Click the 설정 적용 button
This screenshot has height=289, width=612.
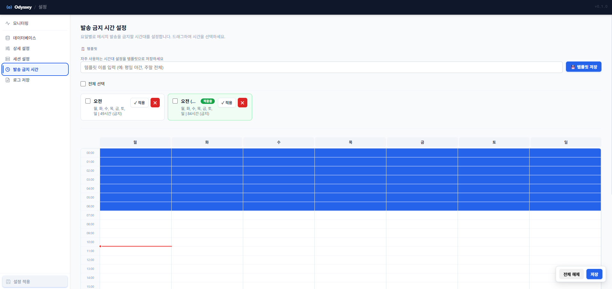click(35, 282)
